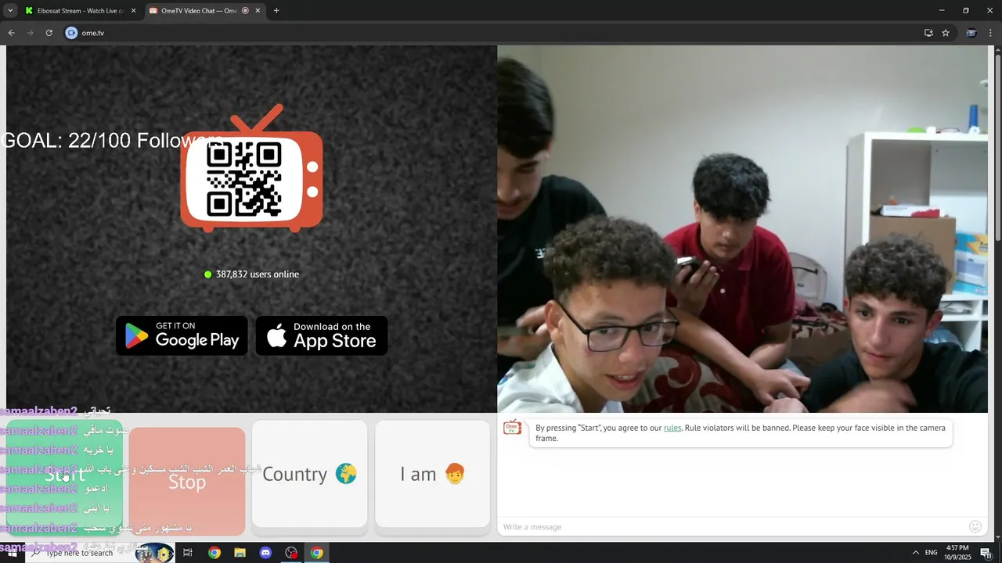Viewport: 1002px width, 563px height.
Task: Open the Chrome three-dot menu
Action: tap(990, 33)
